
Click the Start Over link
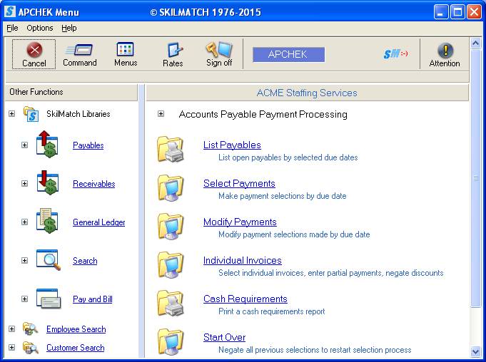[x=224, y=337]
